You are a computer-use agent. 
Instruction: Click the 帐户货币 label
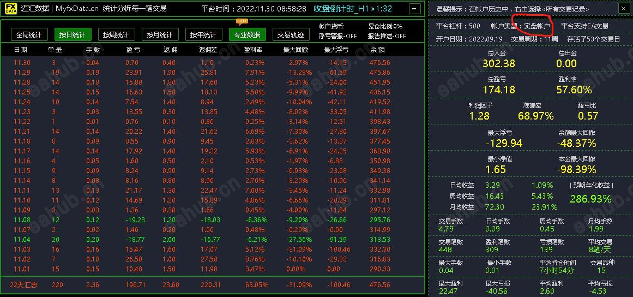[x=331, y=26]
